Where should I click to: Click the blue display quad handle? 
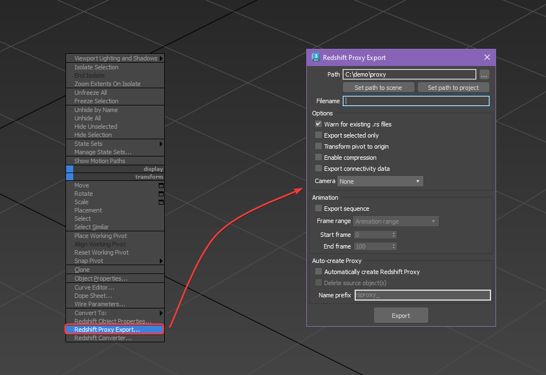pyautogui.click(x=70, y=169)
